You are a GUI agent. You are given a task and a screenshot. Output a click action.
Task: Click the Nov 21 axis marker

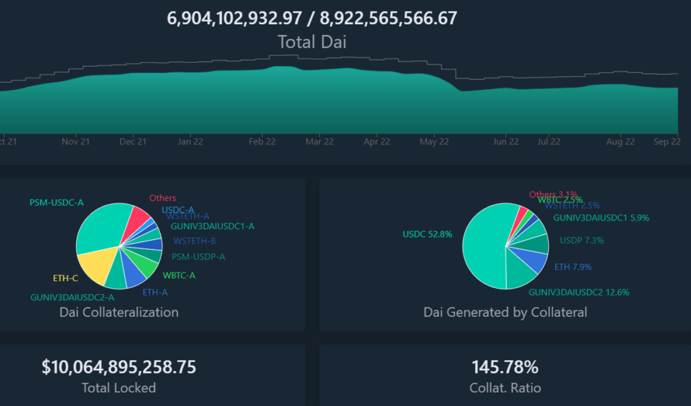[x=76, y=142]
